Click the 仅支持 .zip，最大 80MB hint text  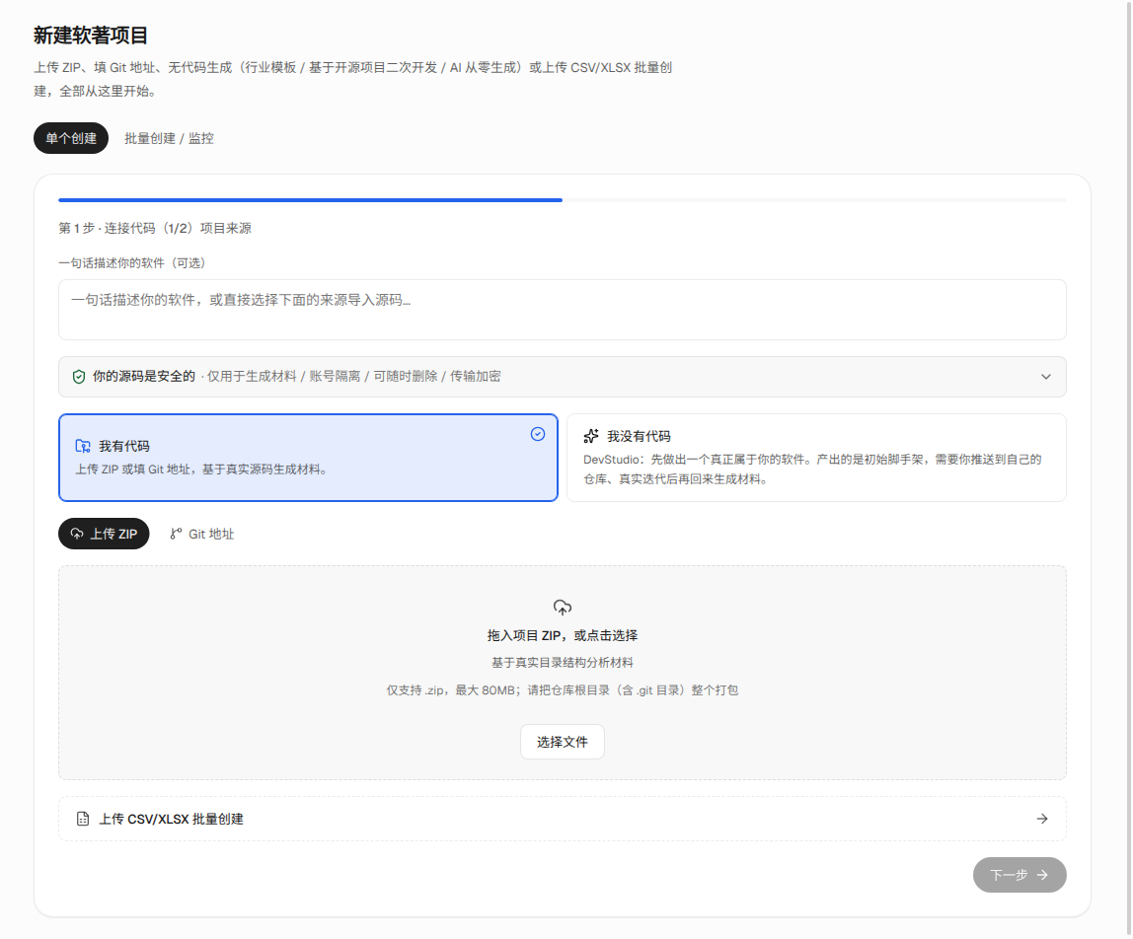(x=563, y=689)
